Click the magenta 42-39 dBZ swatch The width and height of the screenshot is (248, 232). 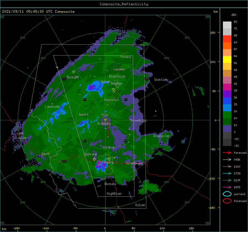pos(227,87)
